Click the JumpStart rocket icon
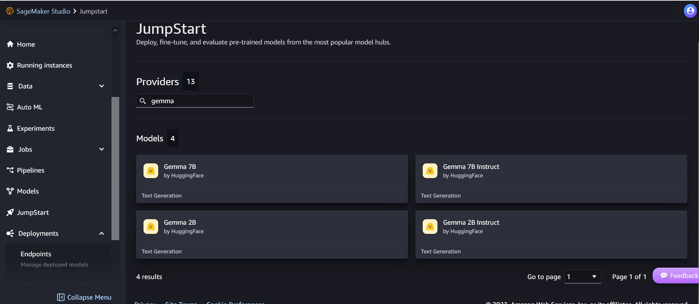Viewport: 699px width, 304px height. pos(10,213)
